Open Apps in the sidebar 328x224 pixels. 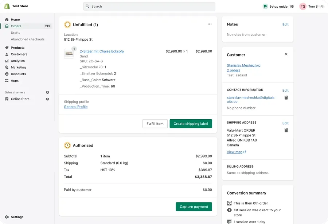15,81
